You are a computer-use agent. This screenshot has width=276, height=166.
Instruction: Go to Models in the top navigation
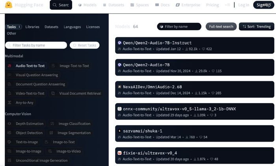click(x=87, y=5)
